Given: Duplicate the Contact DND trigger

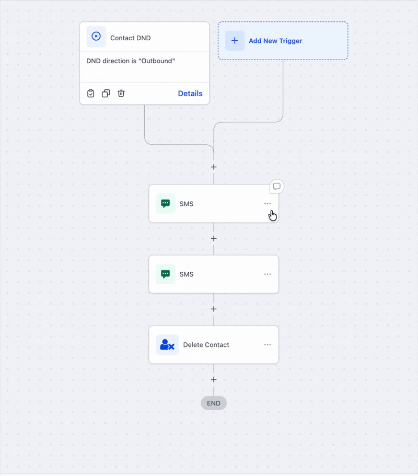Looking at the screenshot, I should [106, 94].
